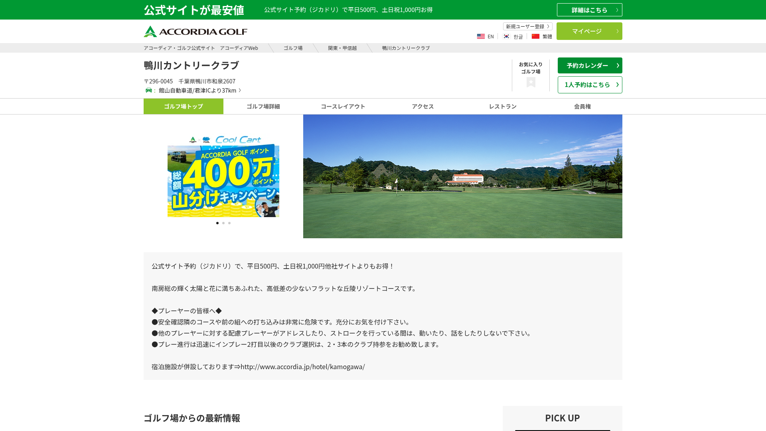Click 鴨川カントリークラブ breadcrumb
The width and height of the screenshot is (766, 431).
coord(406,48)
